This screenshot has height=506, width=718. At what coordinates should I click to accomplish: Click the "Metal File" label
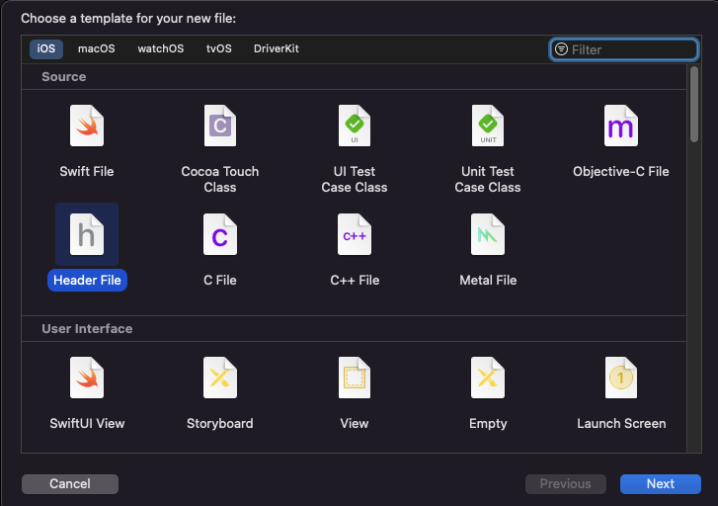click(x=488, y=280)
